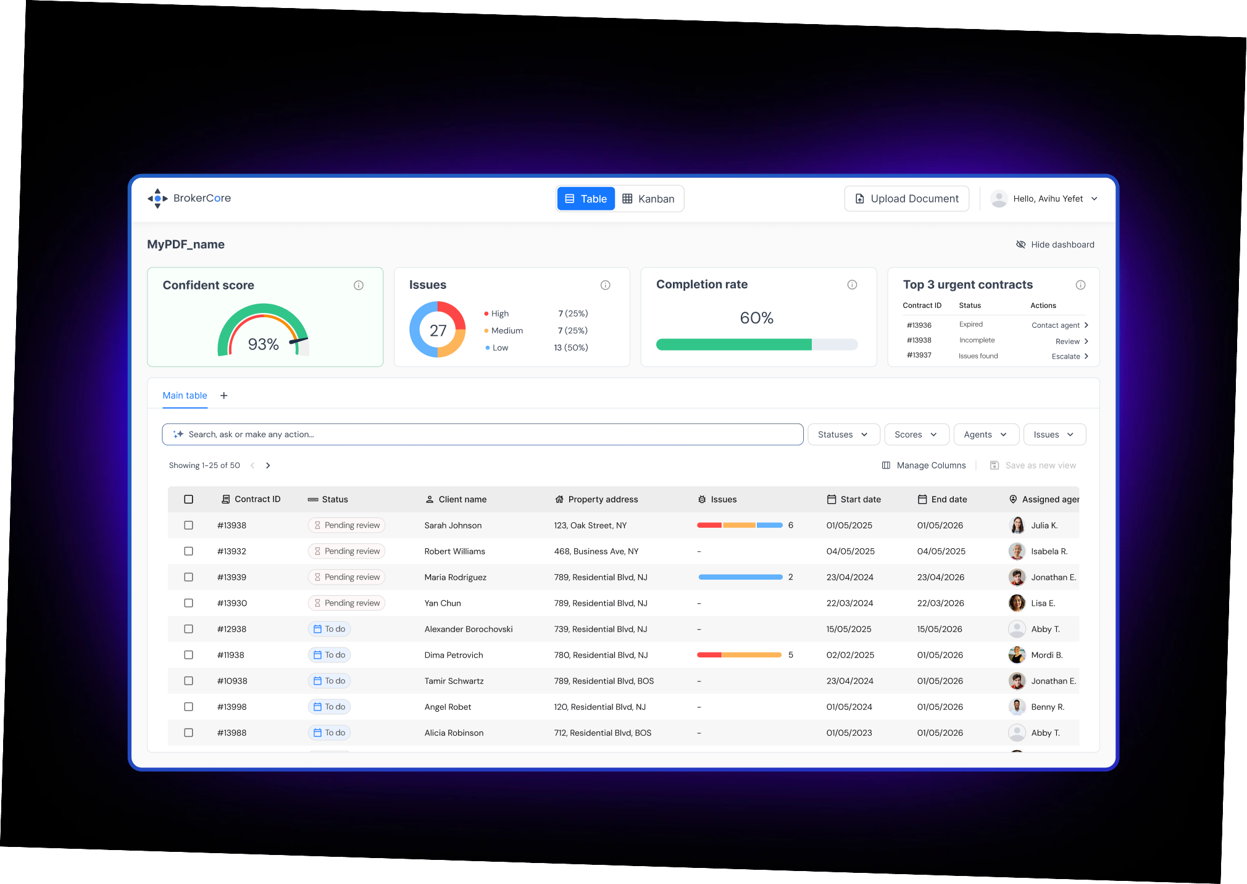The width and height of the screenshot is (1247, 884).
Task: Click the BrokerCore logo icon
Action: point(157,198)
